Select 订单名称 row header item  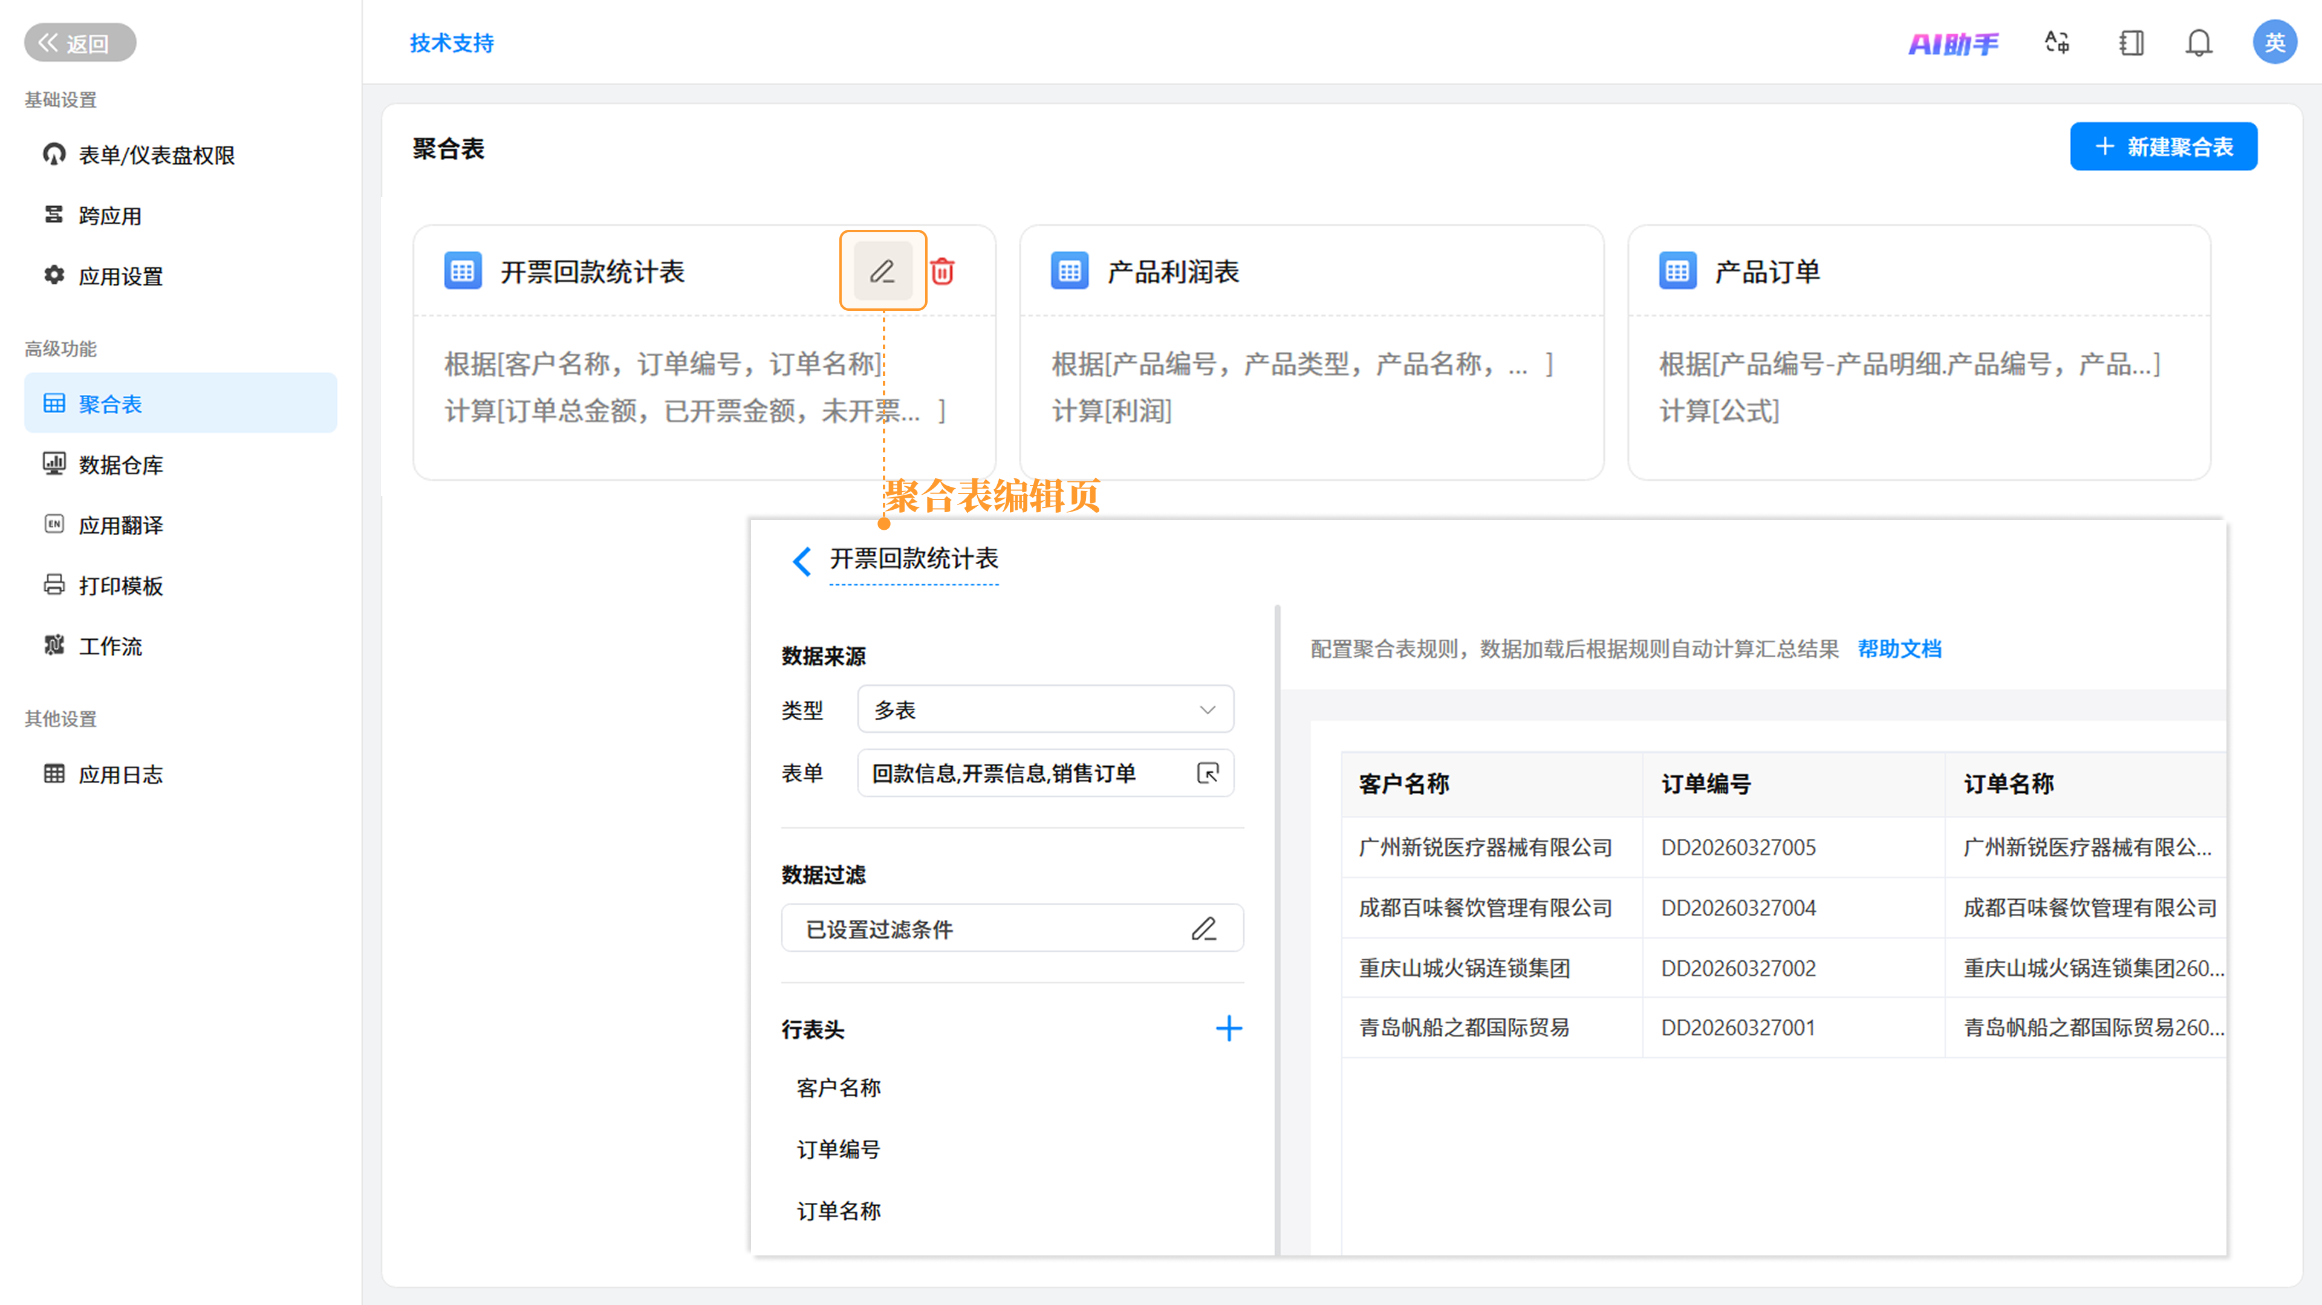pyautogui.click(x=838, y=1211)
